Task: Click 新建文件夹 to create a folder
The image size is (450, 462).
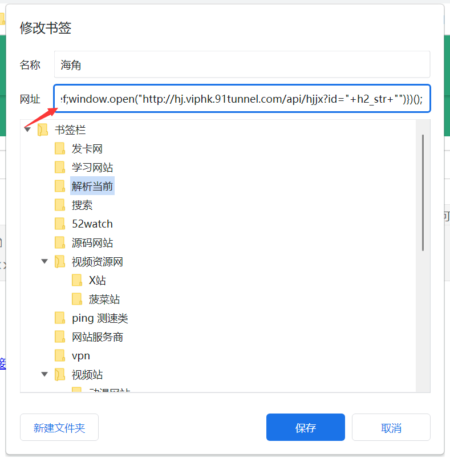Action: [x=59, y=428]
